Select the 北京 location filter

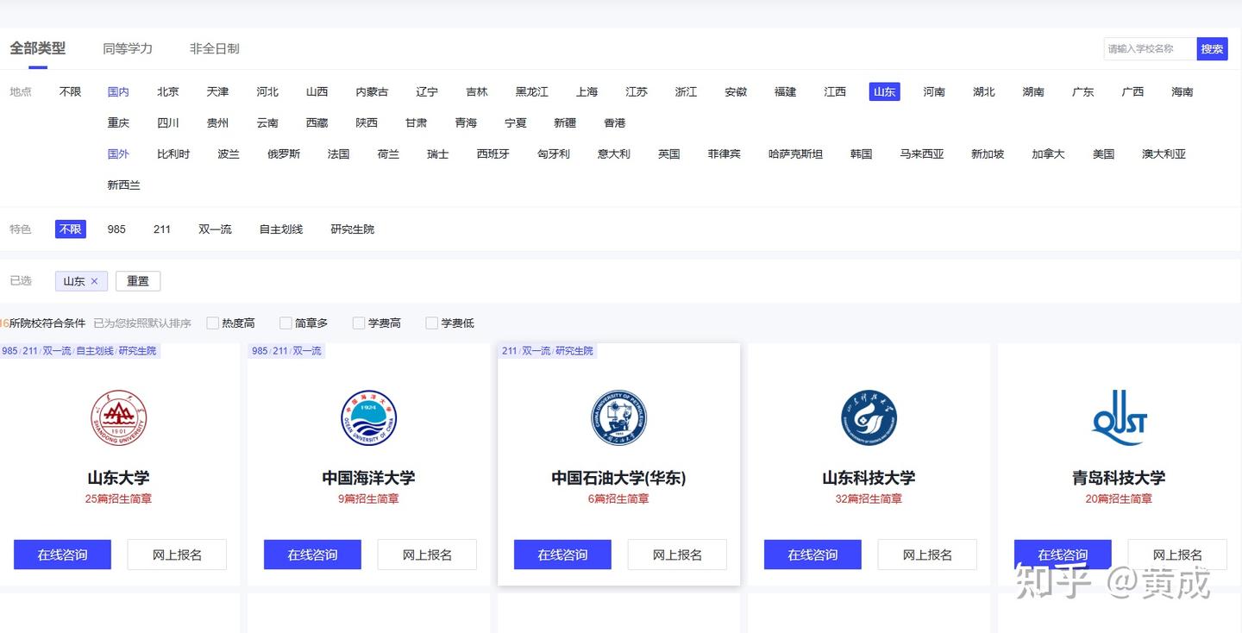pyautogui.click(x=168, y=91)
